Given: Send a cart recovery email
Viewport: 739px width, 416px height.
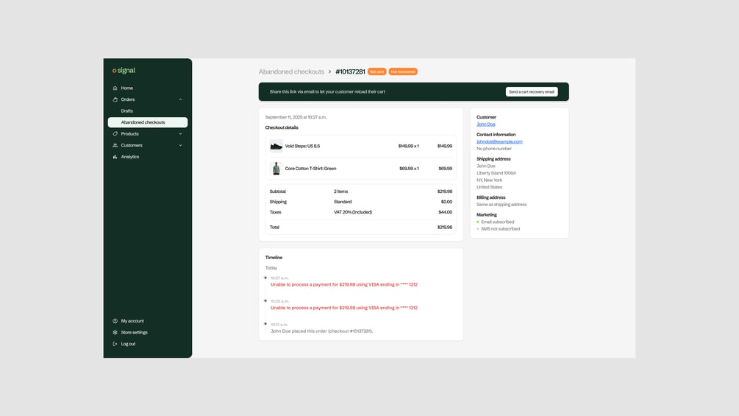Looking at the screenshot, I should point(532,92).
